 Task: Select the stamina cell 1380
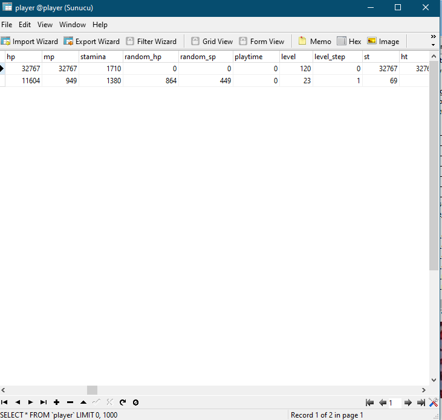pyautogui.click(x=101, y=81)
